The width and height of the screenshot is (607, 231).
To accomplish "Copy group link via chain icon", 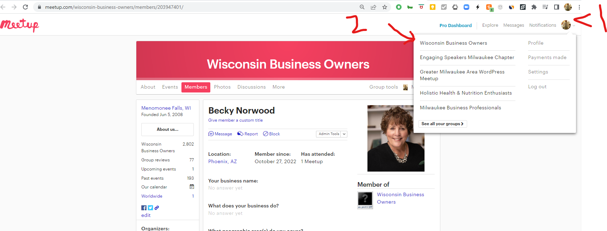I will (157, 208).
